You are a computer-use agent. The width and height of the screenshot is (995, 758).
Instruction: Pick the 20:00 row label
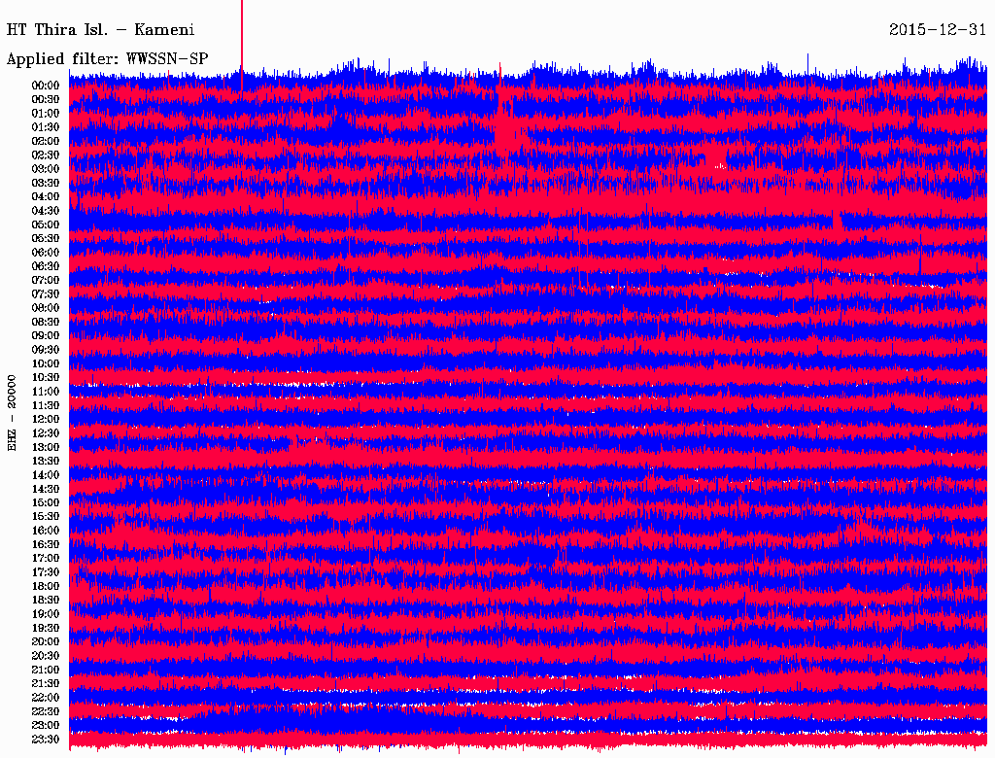pyautogui.click(x=46, y=641)
